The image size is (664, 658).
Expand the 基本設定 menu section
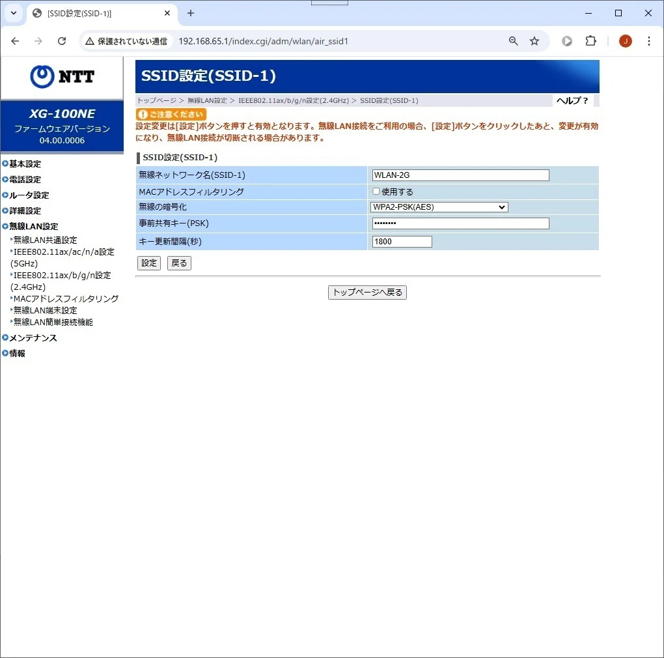point(25,164)
